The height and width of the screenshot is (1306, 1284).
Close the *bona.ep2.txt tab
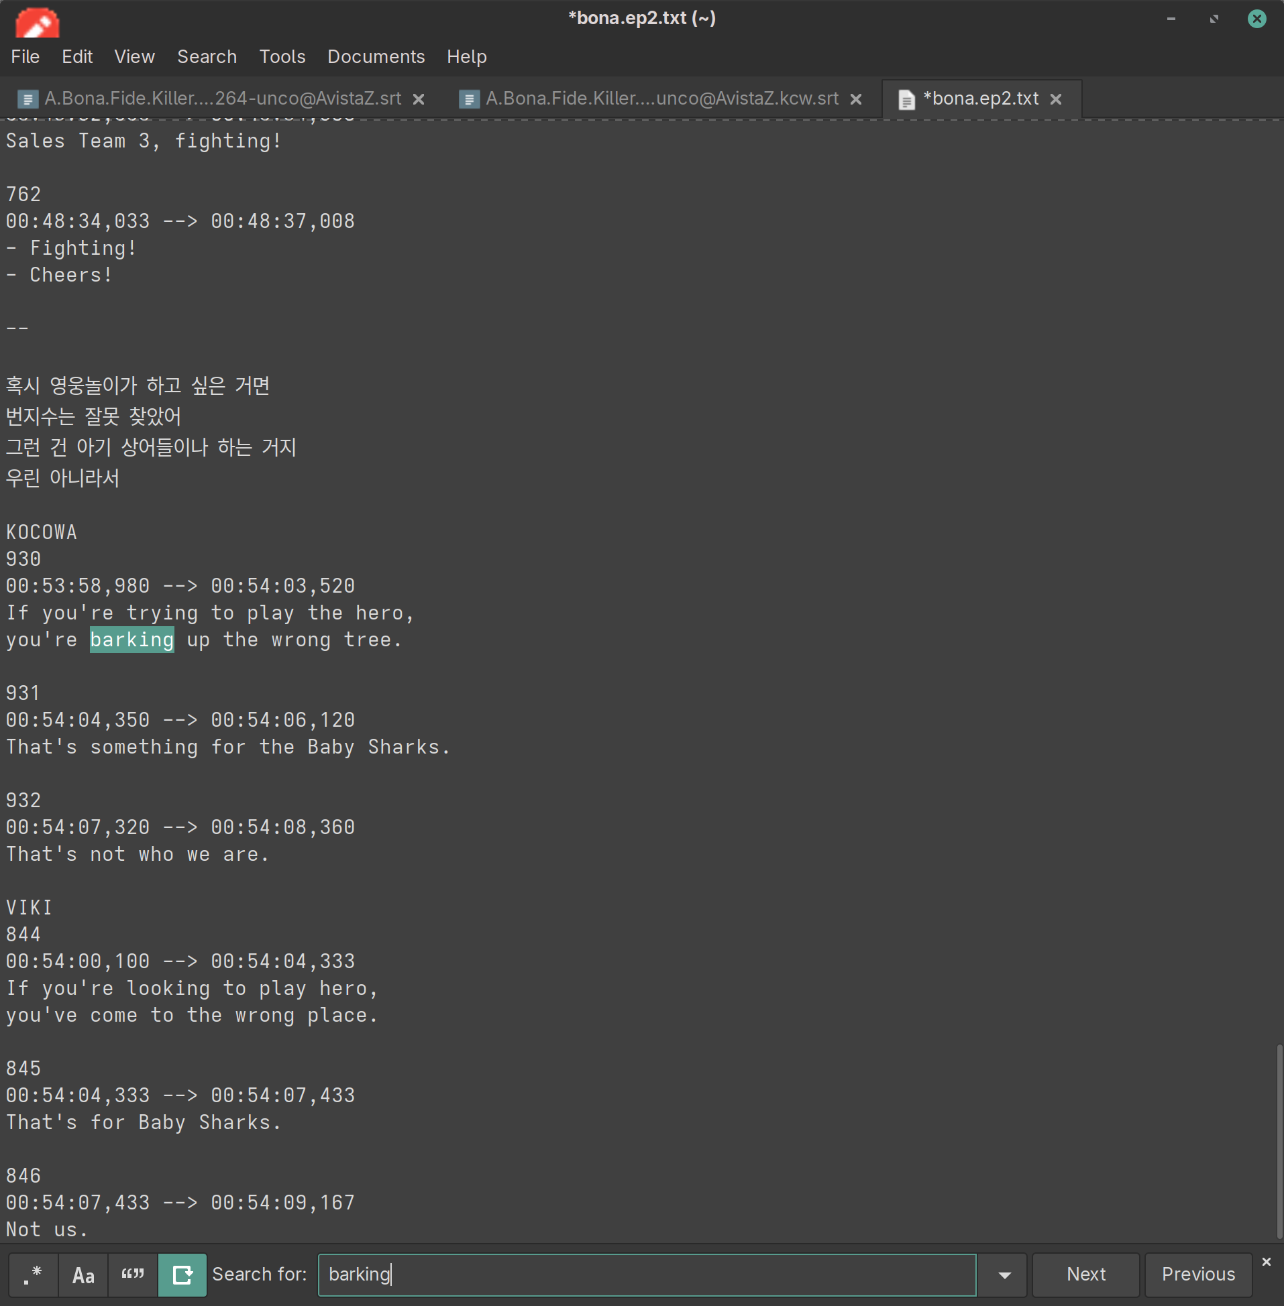pos(1056,100)
